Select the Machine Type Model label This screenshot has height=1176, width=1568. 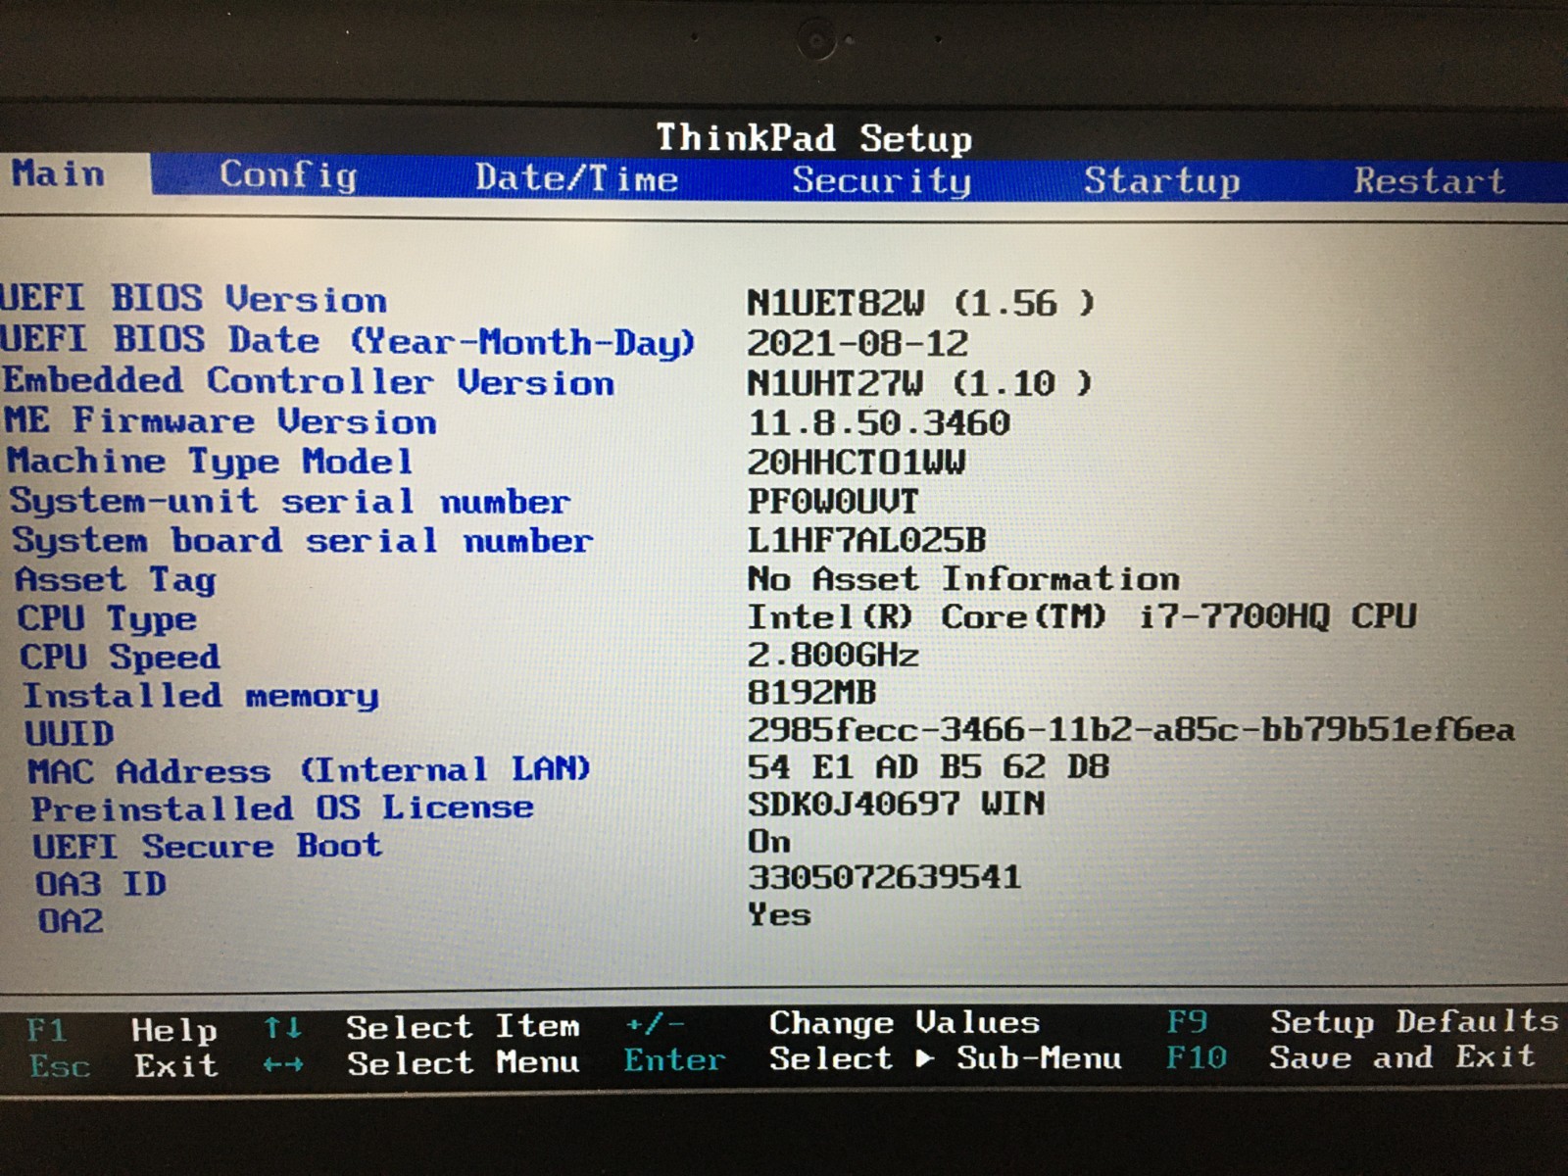coord(210,461)
